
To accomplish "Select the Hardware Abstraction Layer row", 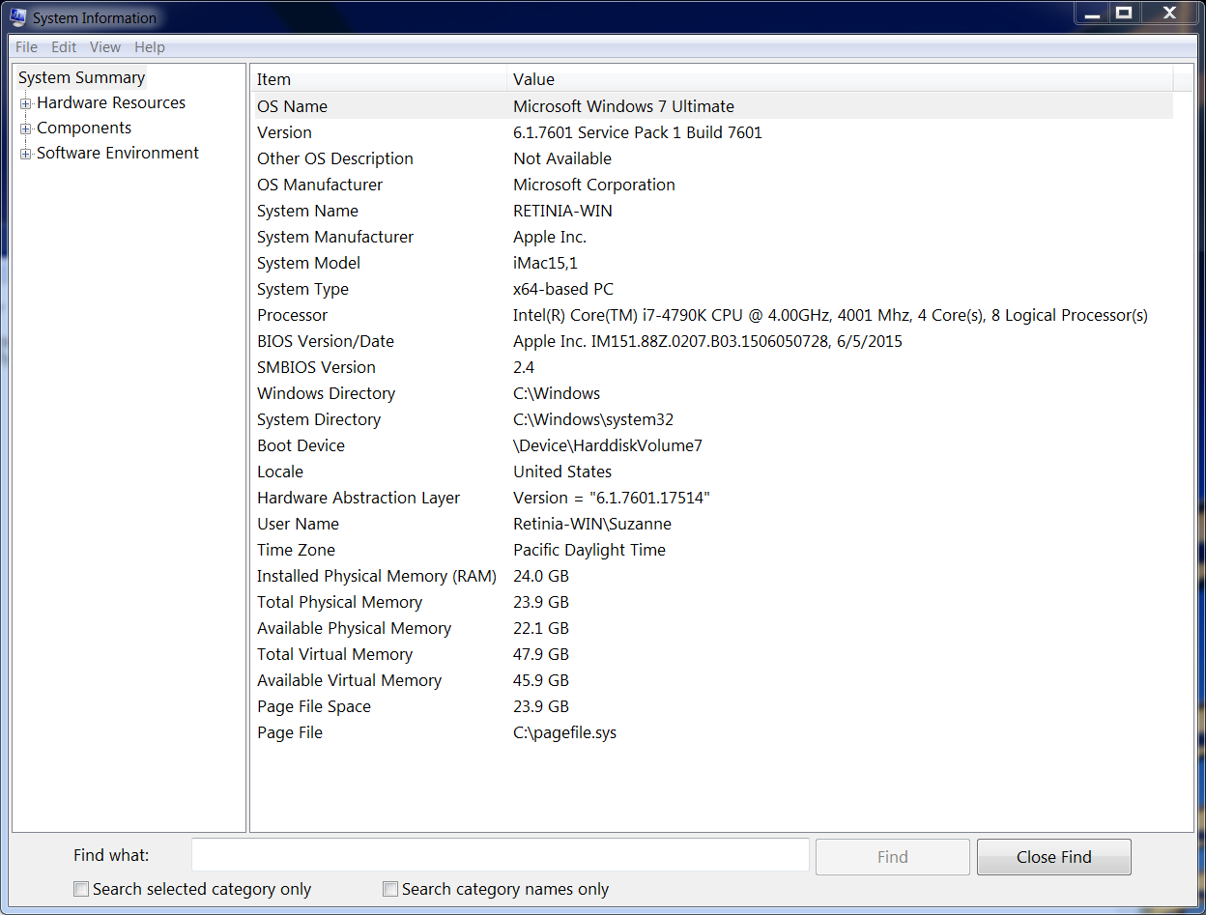I will tap(713, 498).
